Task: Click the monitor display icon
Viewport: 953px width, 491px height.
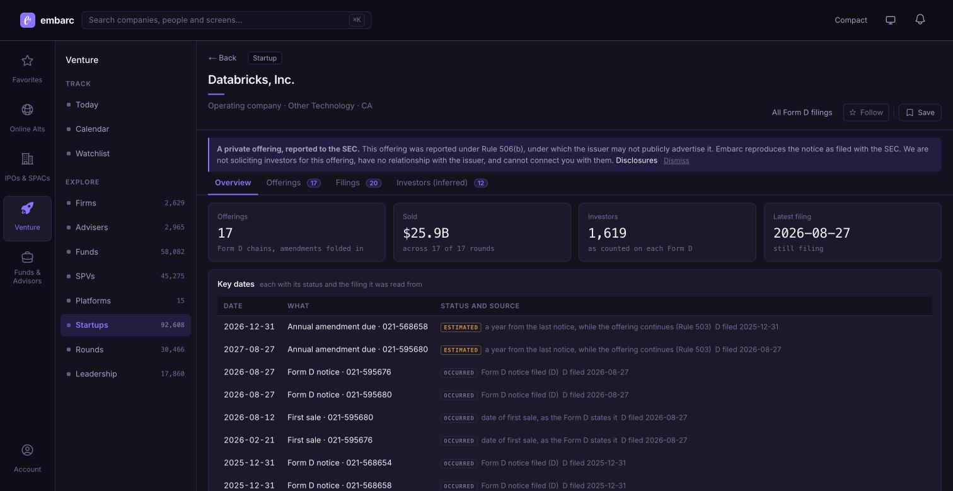Action: (891, 20)
